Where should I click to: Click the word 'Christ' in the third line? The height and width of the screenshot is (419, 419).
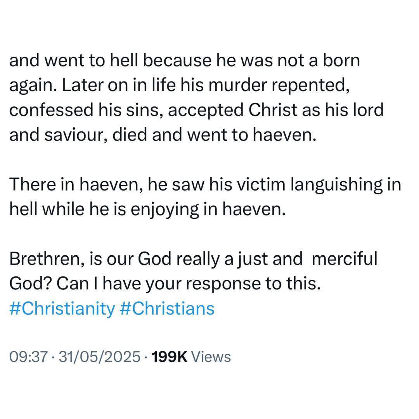273,110
